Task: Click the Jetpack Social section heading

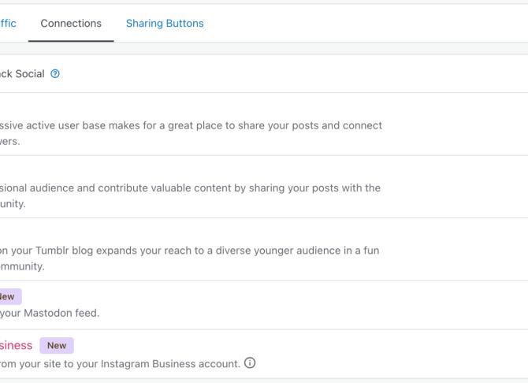Action: (x=22, y=74)
